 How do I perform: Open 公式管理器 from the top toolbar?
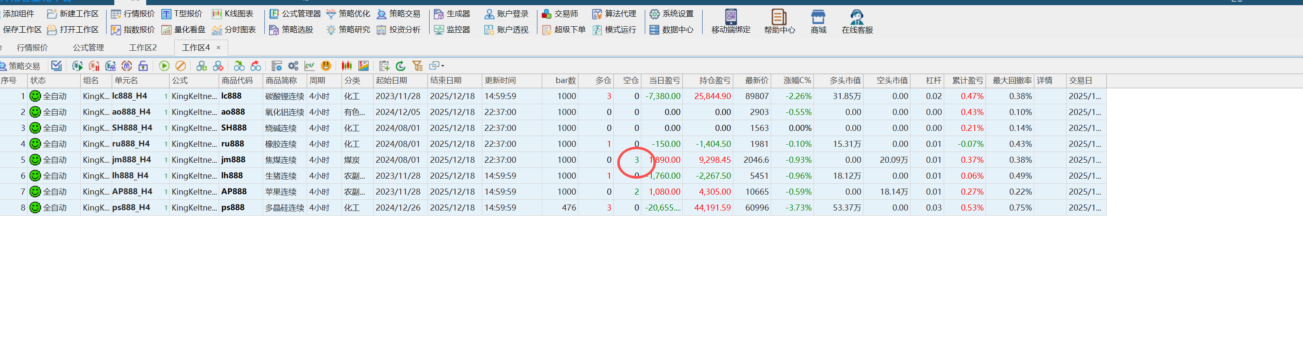(295, 14)
